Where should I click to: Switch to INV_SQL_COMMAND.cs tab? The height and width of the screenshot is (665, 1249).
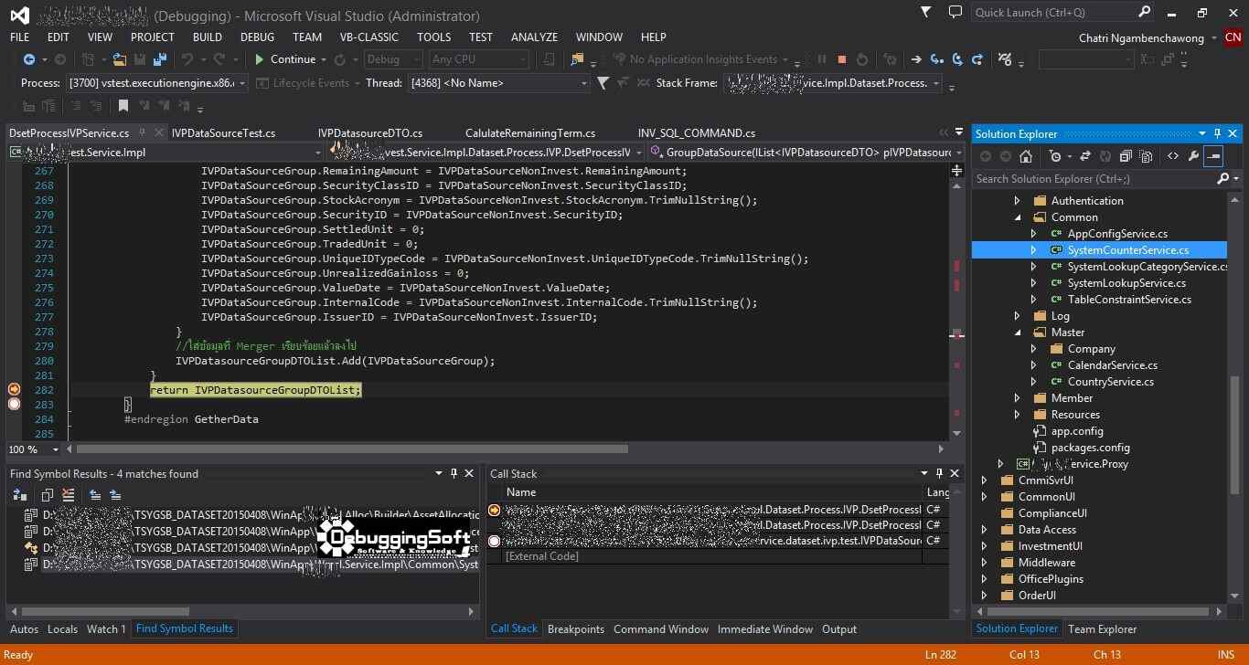point(697,133)
